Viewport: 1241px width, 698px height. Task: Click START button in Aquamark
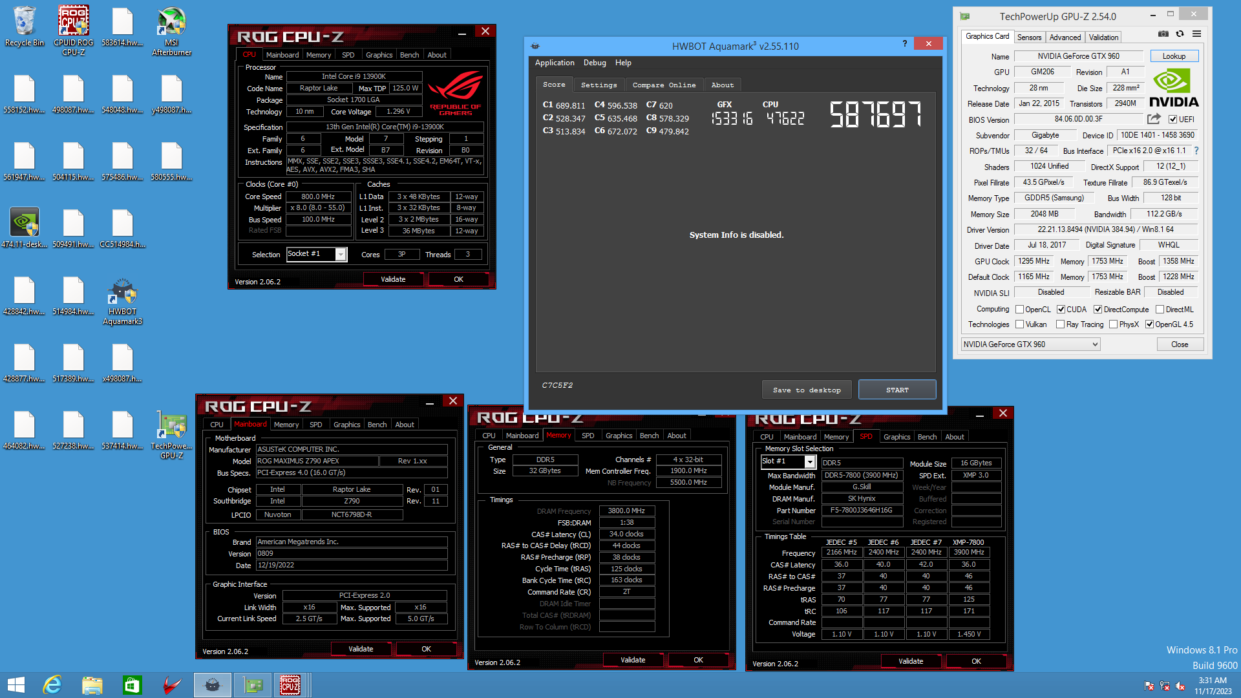[x=897, y=390]
